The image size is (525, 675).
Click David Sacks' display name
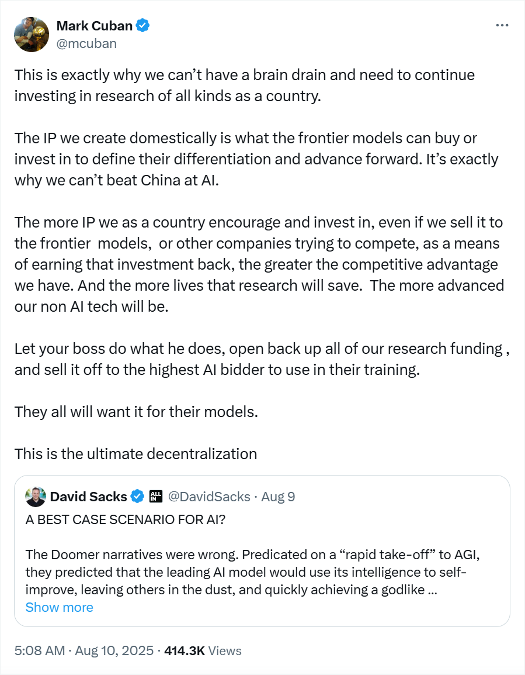coord(88,496)
